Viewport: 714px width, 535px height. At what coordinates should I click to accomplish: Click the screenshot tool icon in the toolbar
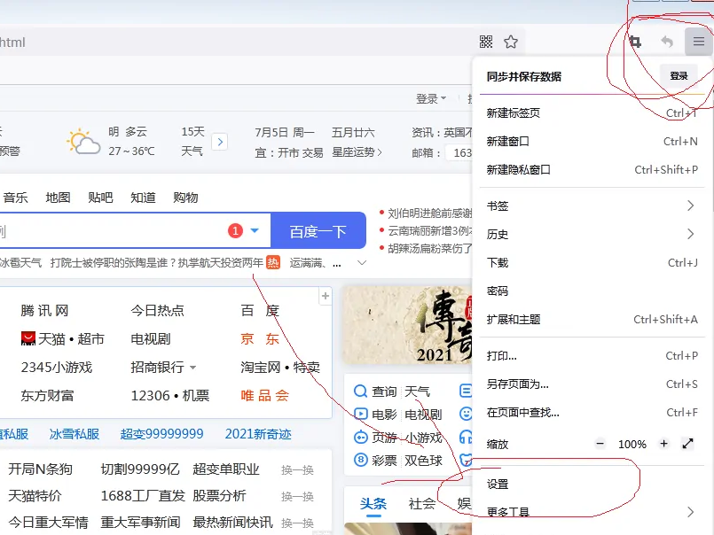point(633,42)
